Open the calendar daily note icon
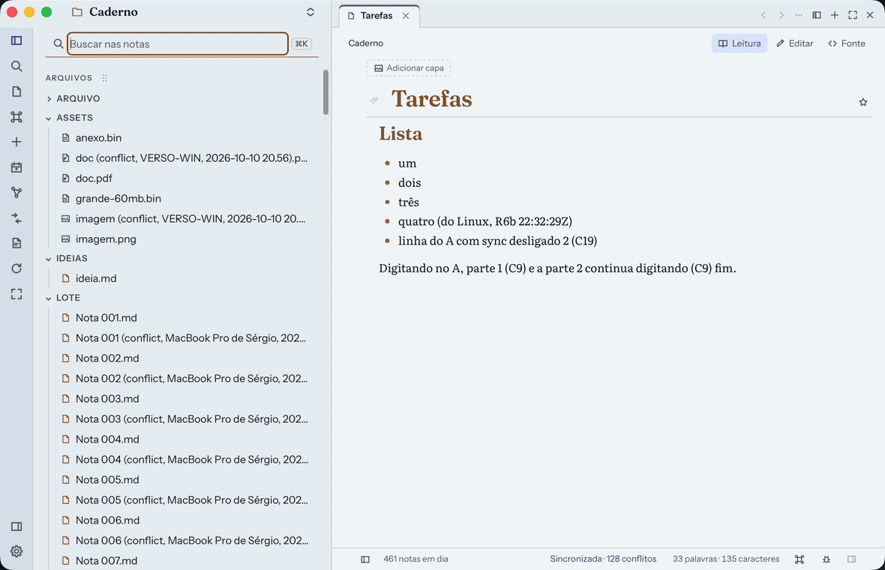Image resolution: width=885 pixels, height=570 pixels. [x=16, y=167]
